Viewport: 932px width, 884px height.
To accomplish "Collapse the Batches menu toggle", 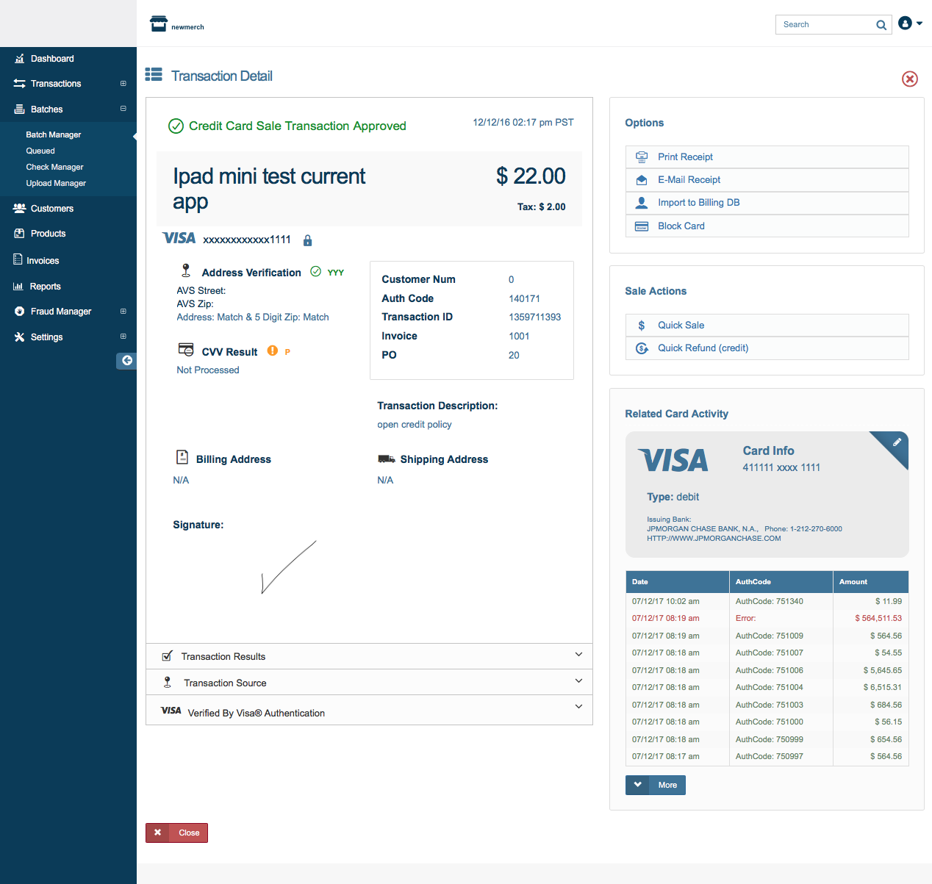I will click(123, 109).
